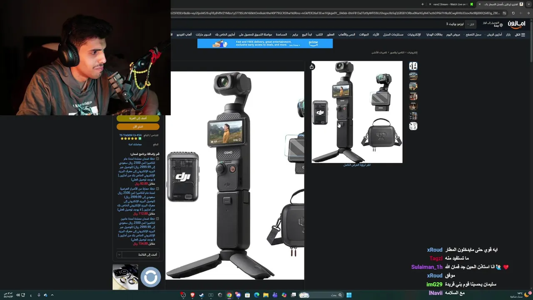This screenshot has width=533, height=300.
Task: Select the first product thumbnail in the strip
Action: 413,66
